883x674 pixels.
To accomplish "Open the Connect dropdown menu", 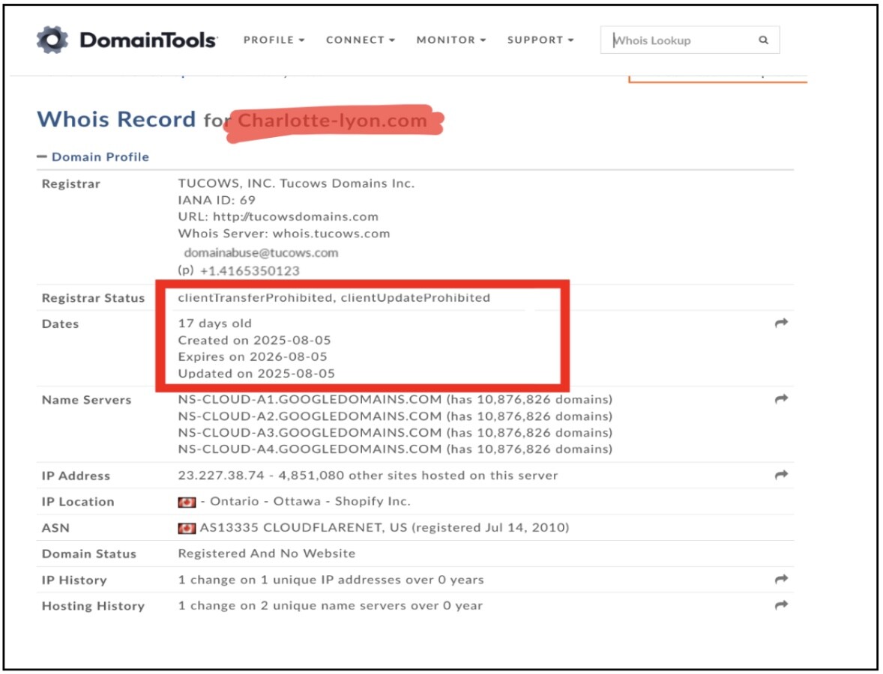I will [x=361, y=40].
